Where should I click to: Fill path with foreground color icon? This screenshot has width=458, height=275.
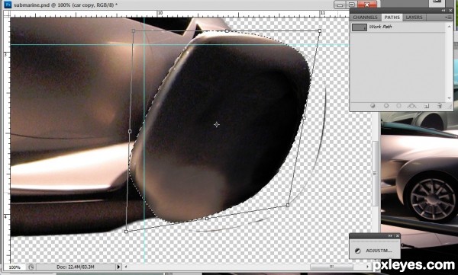click(x=373, y=106)
